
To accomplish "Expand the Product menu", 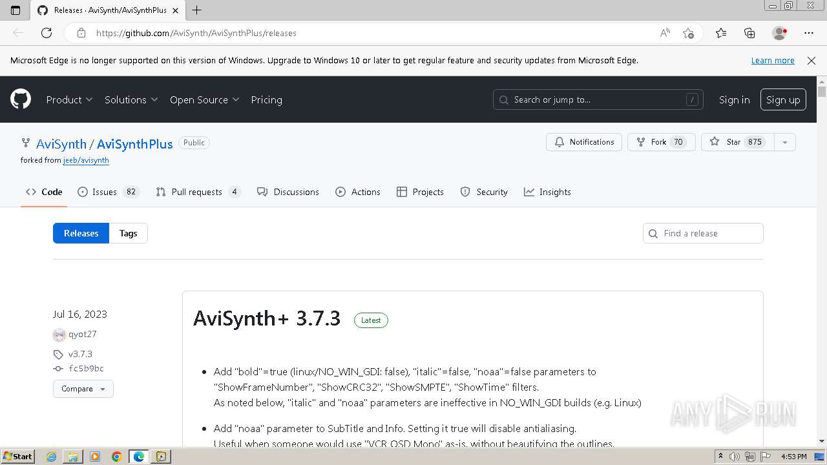I will click(69, 99).
